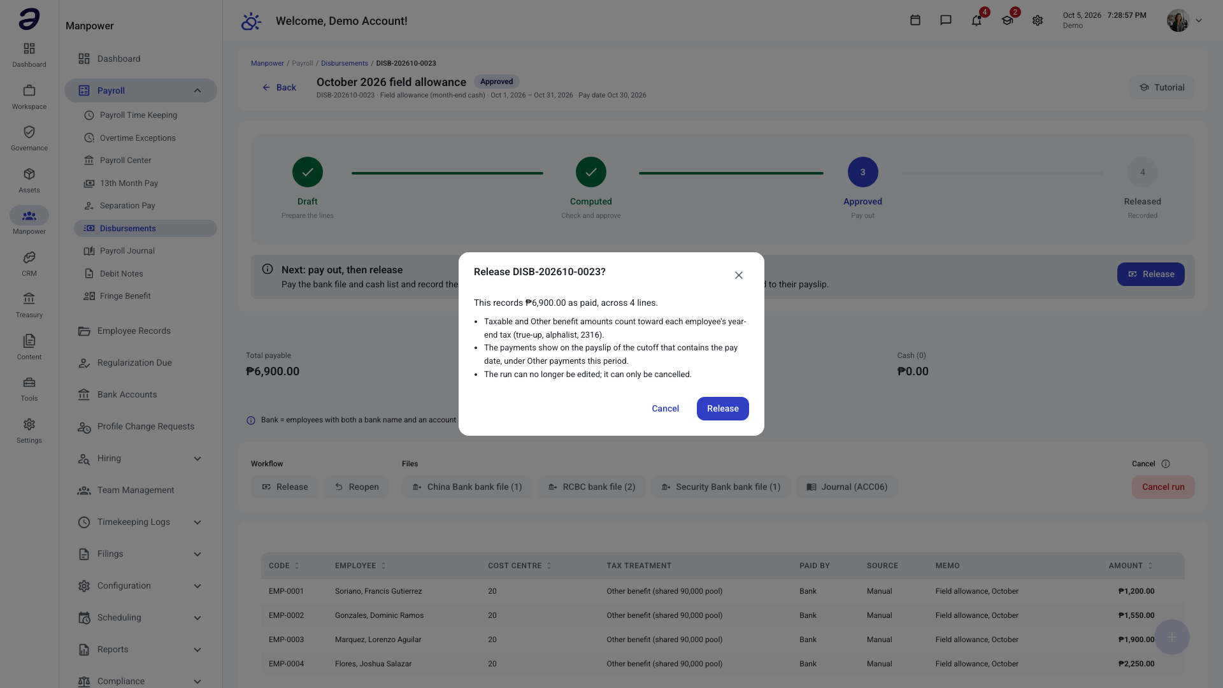Click Disbursements breadcrumb link
1223x688 pixels.
[x=345, y=63]
